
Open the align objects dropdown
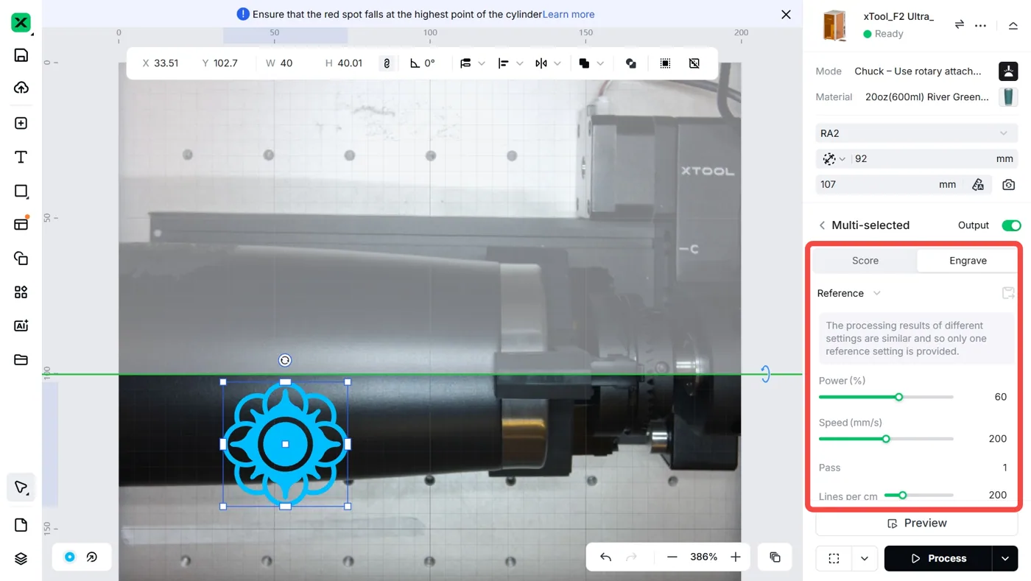pyautogui.click(x=510, y=63)
